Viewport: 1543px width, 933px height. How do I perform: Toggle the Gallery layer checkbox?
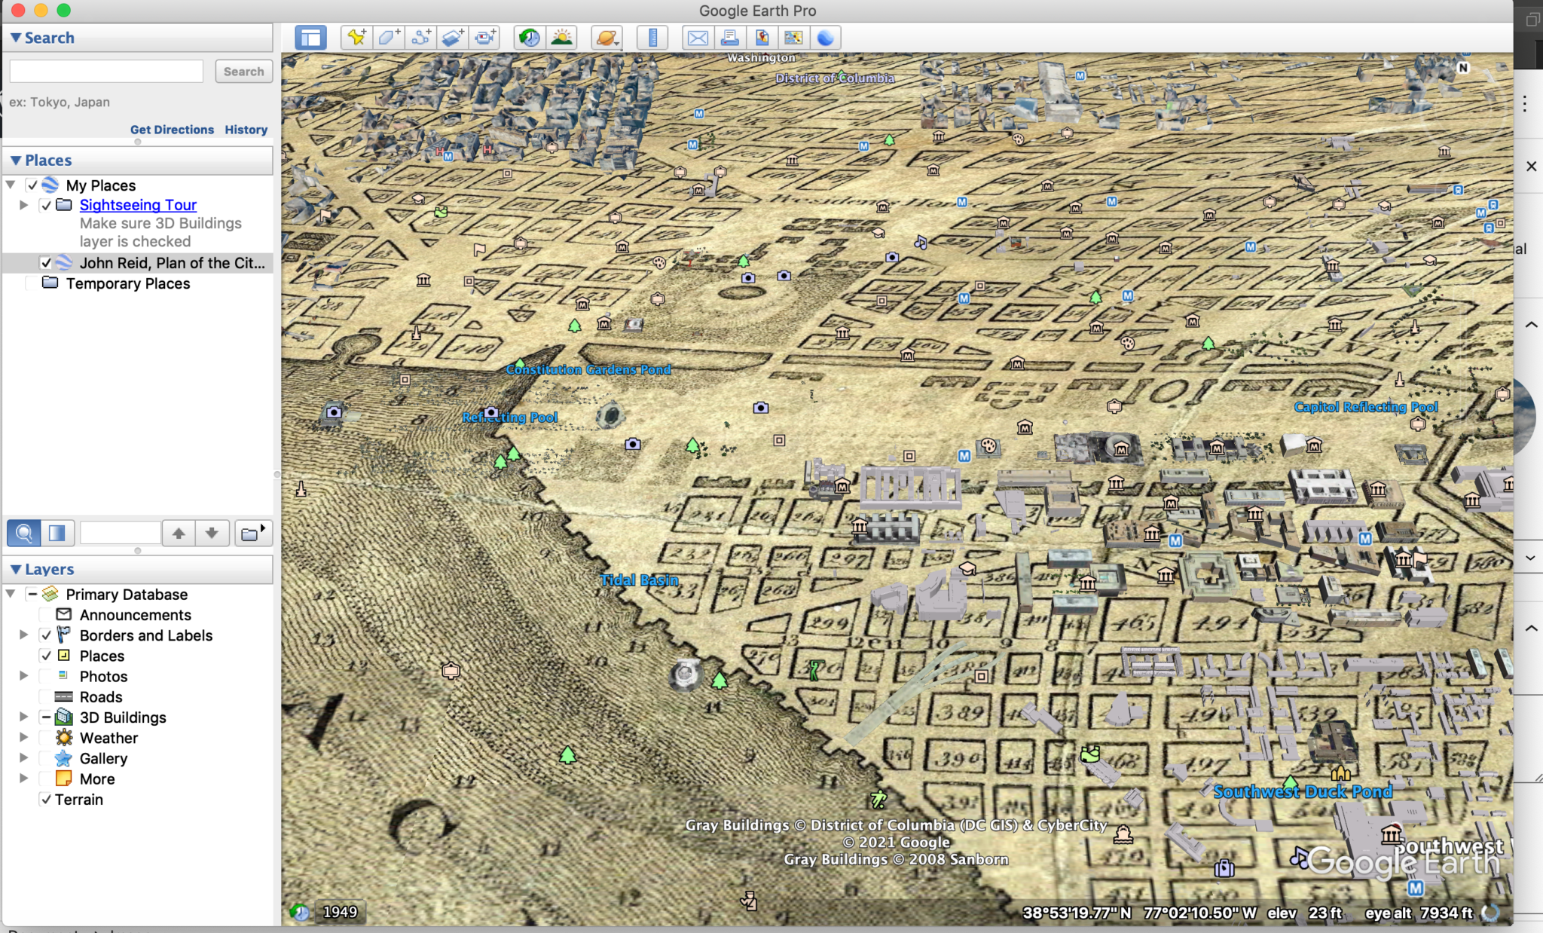(x=46, y=757)
